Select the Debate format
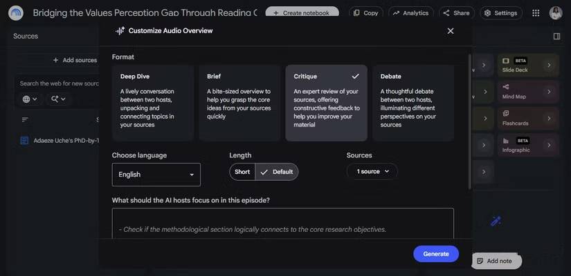The width and height of the screenshot is (571, 276). 413,103
